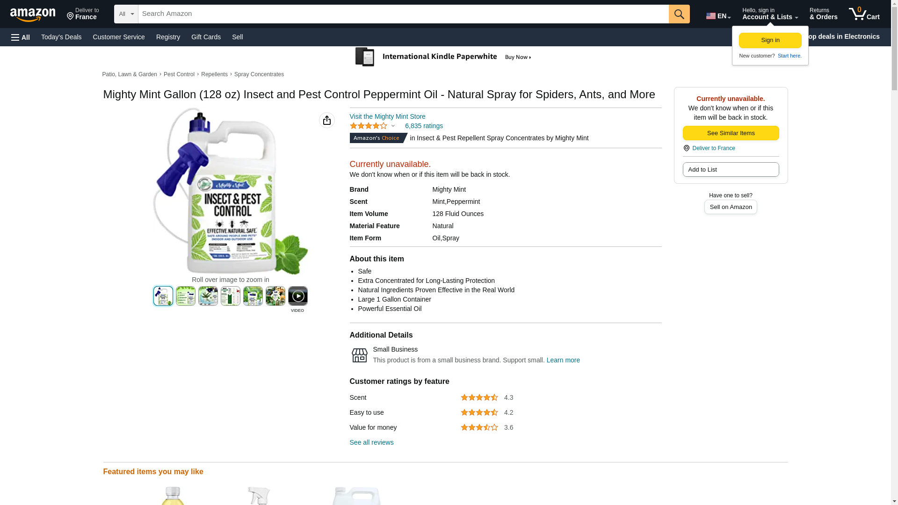Click the Pest Control breadcrumb
This screenshot has height=505, width=898.
(x=179, y=74)
